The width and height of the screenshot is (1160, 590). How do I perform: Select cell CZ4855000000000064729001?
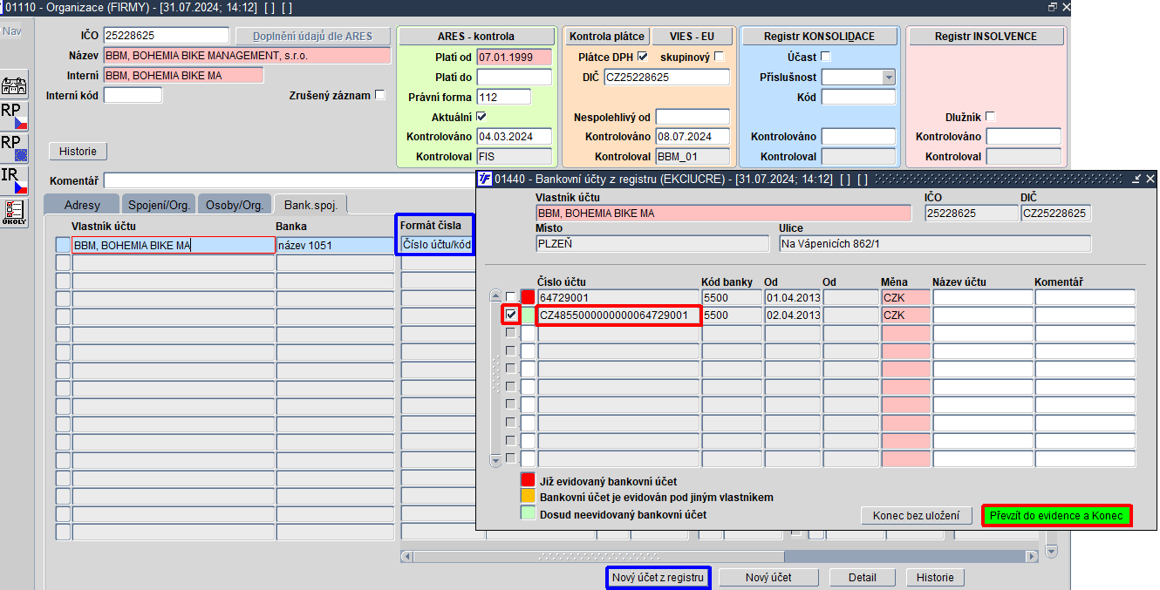[618, 315]
